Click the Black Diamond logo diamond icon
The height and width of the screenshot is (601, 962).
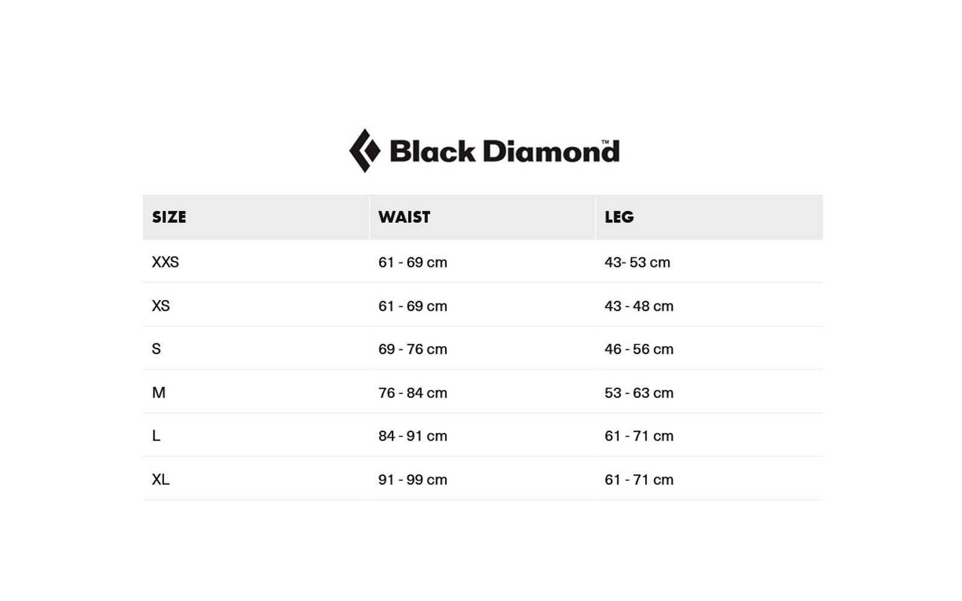364,150
